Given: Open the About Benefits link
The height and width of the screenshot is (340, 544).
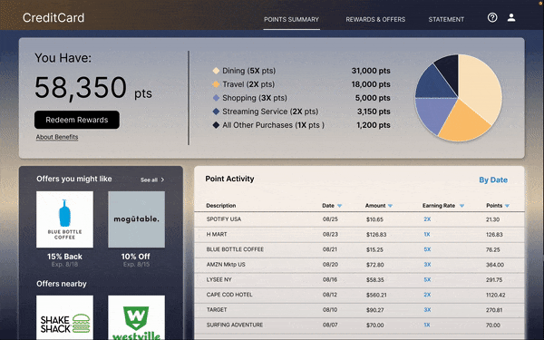Looking at the screenshot, I should (x=57, y=137).
